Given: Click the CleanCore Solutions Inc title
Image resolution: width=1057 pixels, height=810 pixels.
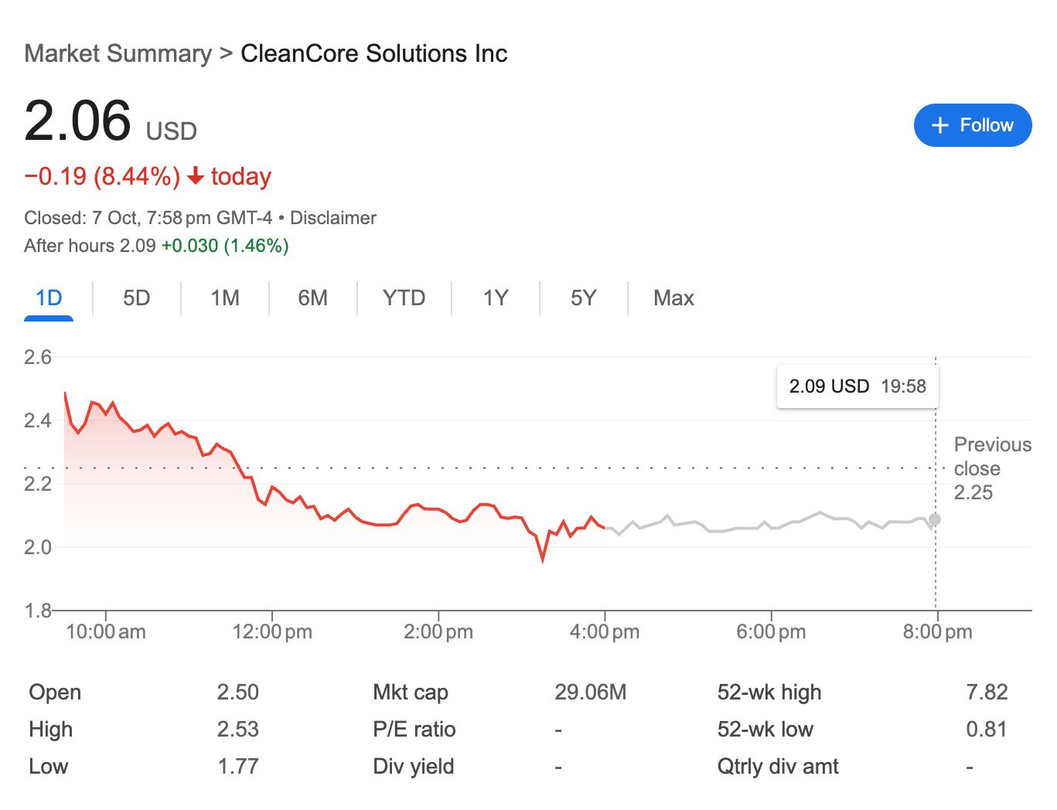Looking at the screenshot, I should (x=373, y=53).
